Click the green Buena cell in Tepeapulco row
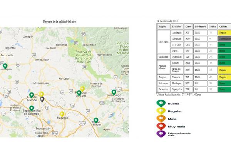This screenshot has width=231, height=154. pos(224,89)
